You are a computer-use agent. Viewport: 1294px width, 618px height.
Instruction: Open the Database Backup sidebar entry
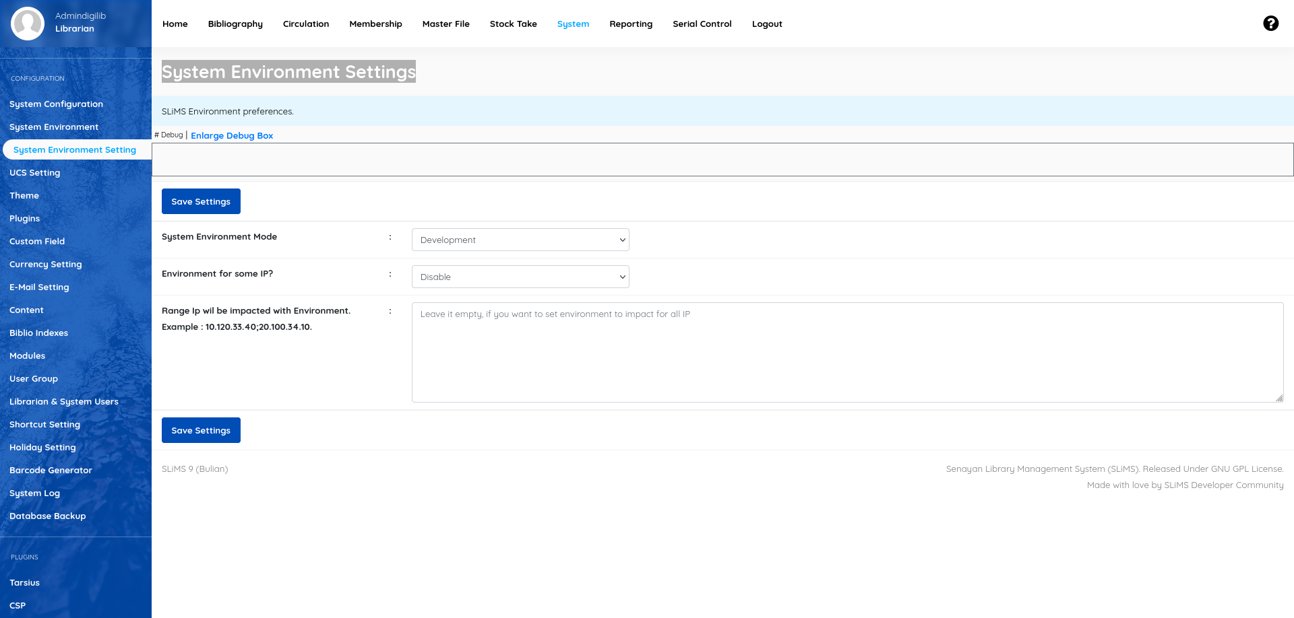click(48, 516)
